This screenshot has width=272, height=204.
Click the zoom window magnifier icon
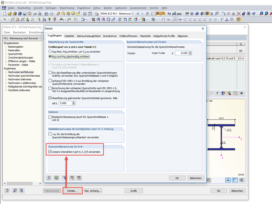(x=98, y=20)
